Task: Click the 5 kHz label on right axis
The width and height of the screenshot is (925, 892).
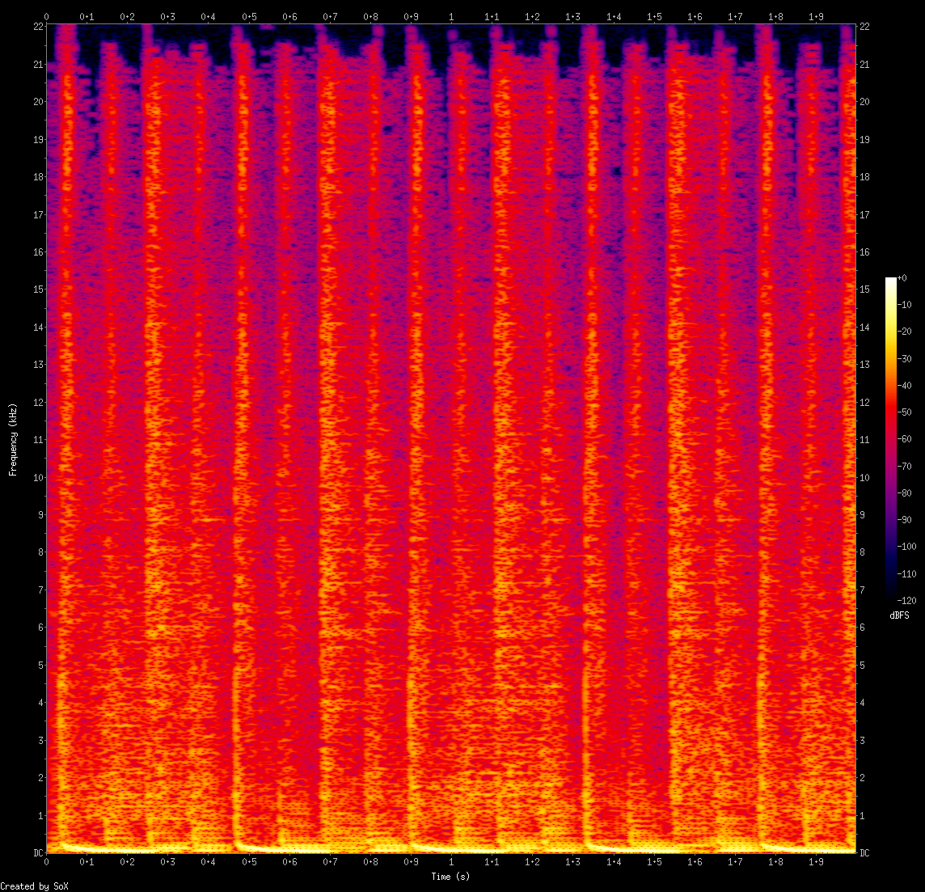Action: tap(863, 665)
